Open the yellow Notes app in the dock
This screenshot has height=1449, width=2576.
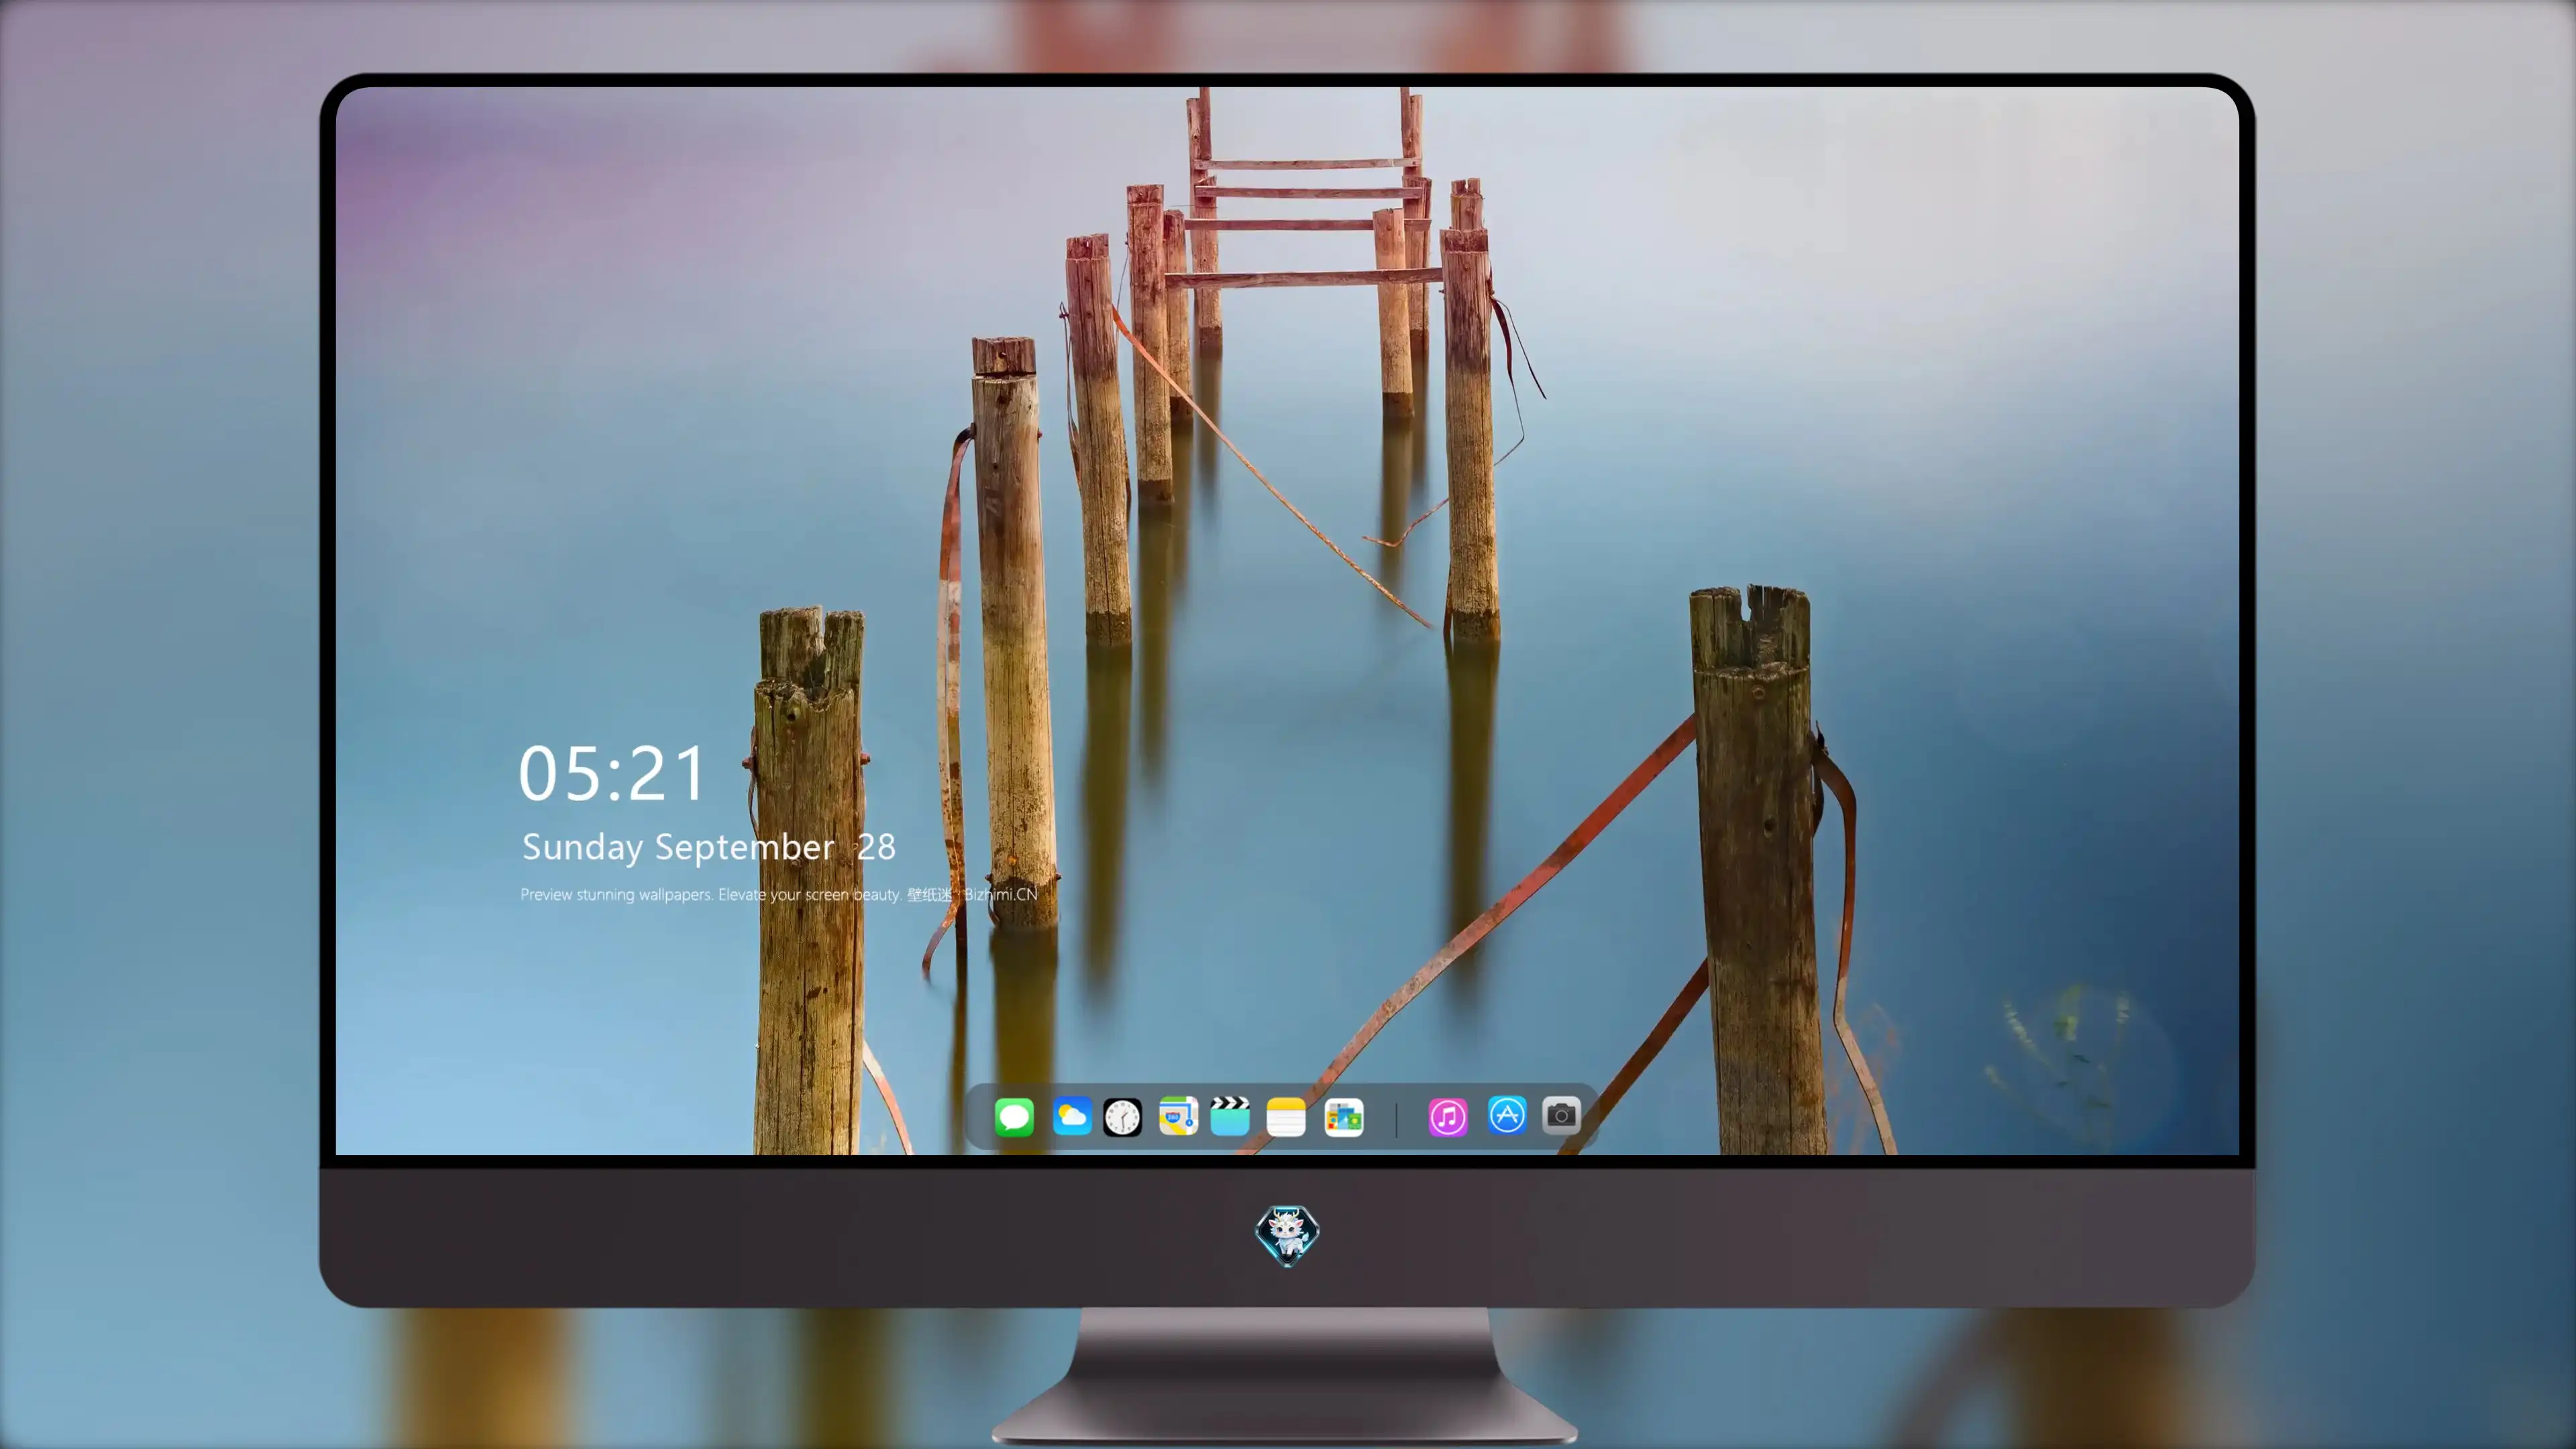pos(1286,1116)
